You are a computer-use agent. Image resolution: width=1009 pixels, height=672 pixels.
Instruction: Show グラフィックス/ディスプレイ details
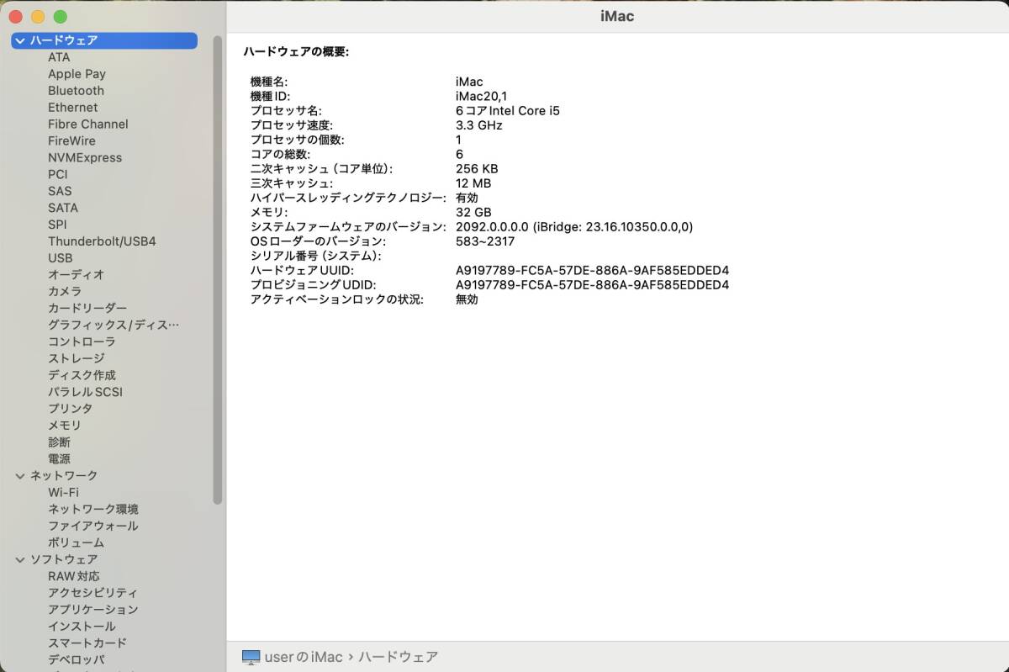(113, 325)
